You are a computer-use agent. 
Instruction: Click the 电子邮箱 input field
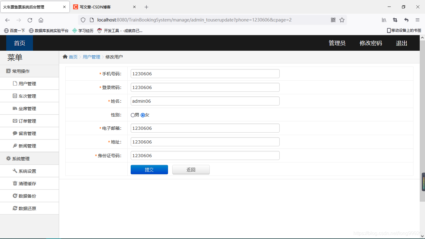pos(205,128)
